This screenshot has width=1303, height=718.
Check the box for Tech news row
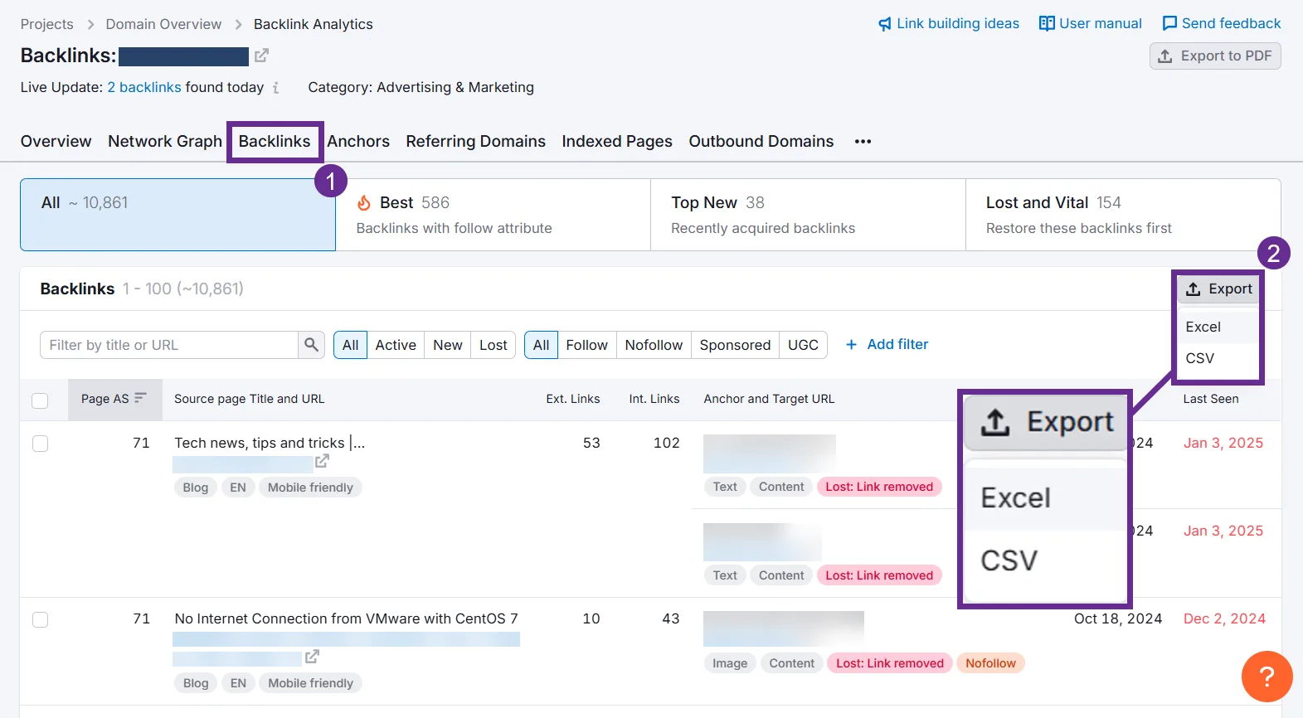tap(40, 444)
